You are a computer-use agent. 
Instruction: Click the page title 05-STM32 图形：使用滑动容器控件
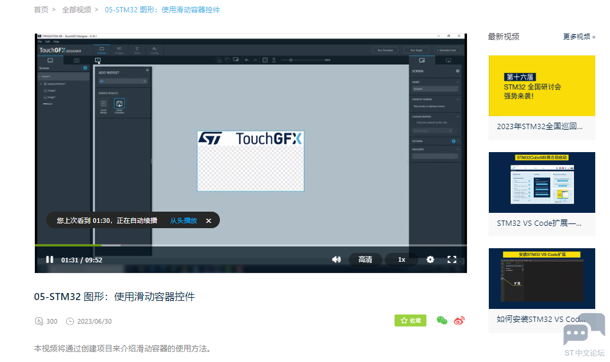(115, 297)
